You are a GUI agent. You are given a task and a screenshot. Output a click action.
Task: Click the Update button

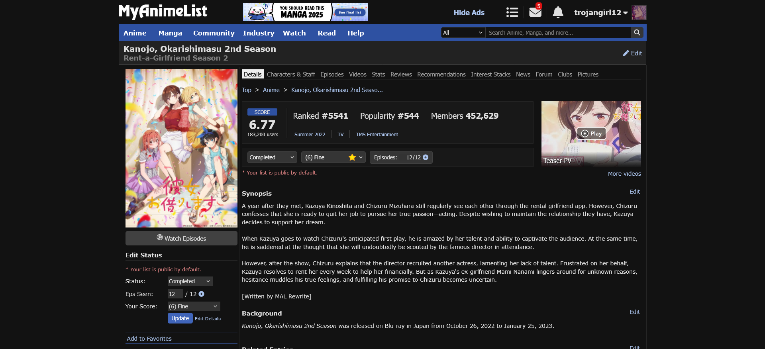tap(180, 318)
